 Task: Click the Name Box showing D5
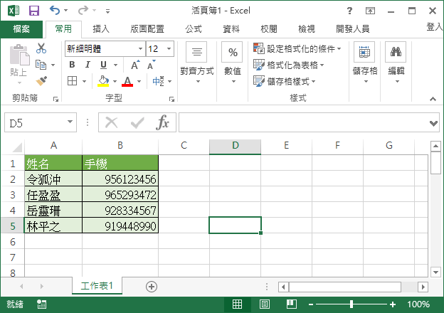41,122
